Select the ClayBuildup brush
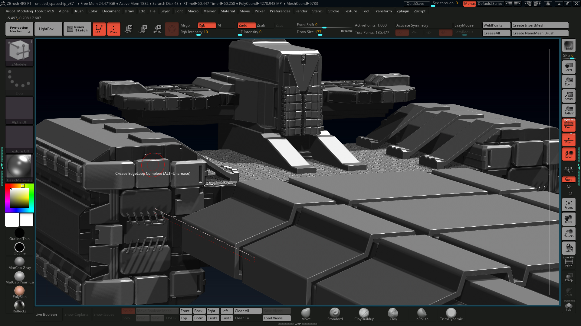 [364, 314]
